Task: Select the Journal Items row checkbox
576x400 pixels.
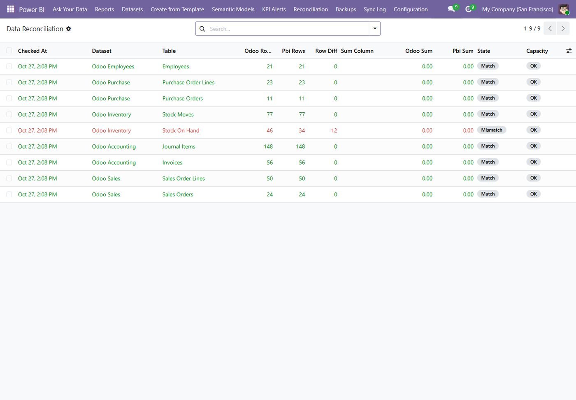Action: point(9,147)
